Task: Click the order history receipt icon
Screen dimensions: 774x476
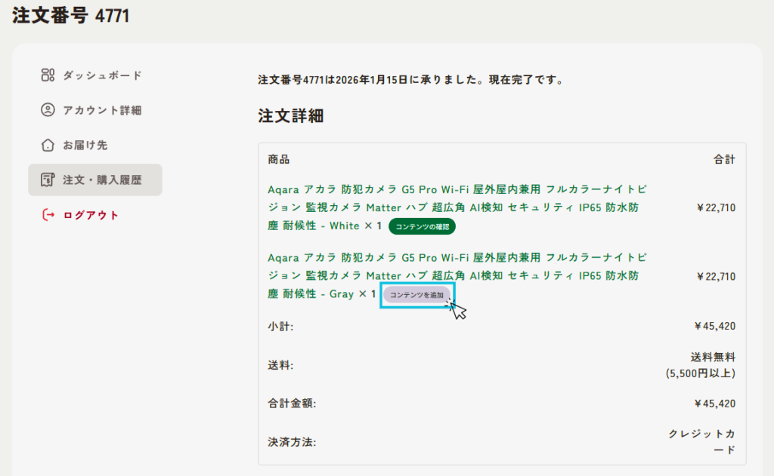Action: 48,180
